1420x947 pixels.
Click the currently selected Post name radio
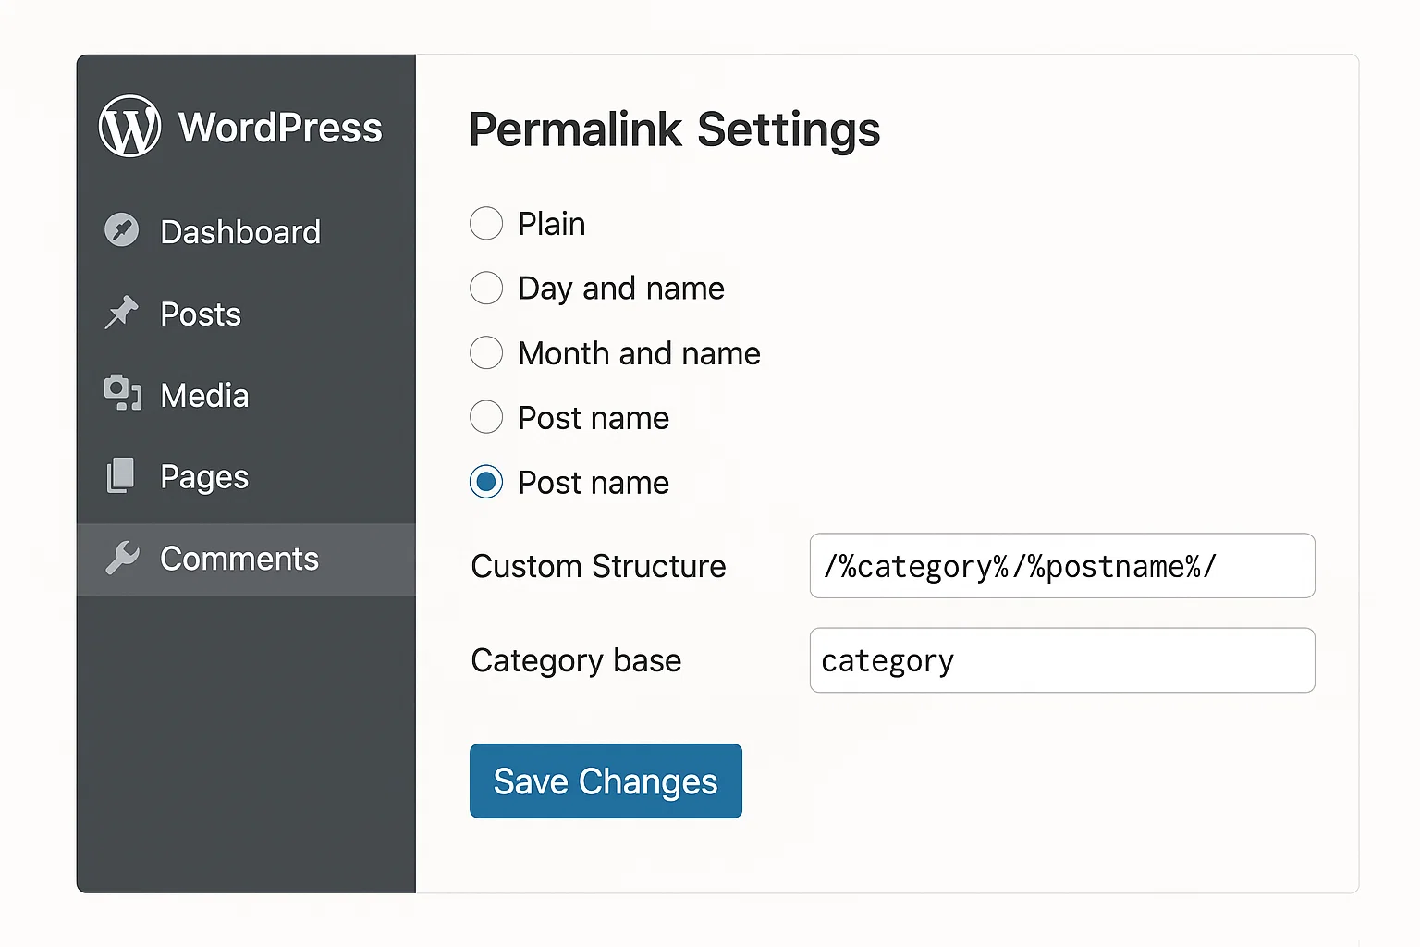[x=485, y=482]
